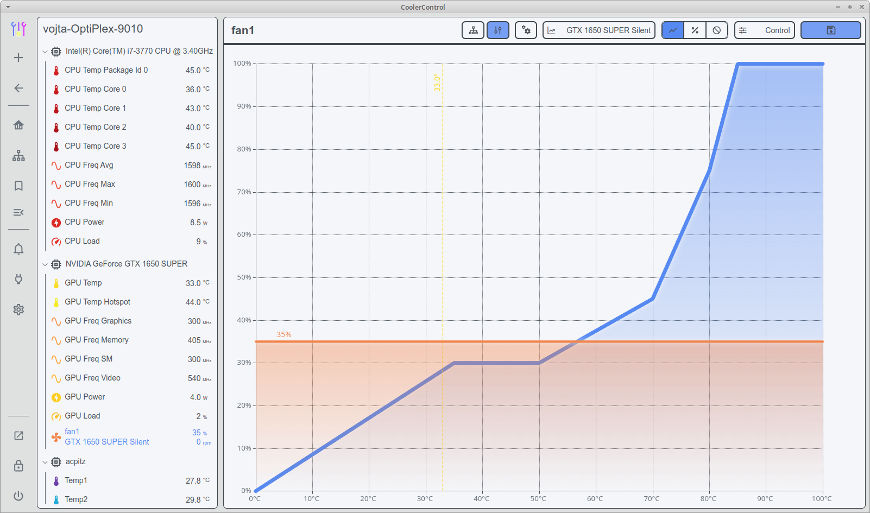The height and width of the screenshot is (513, 870).
Task: Click the plus add icon in sidebar
Action: coord(18,58)
